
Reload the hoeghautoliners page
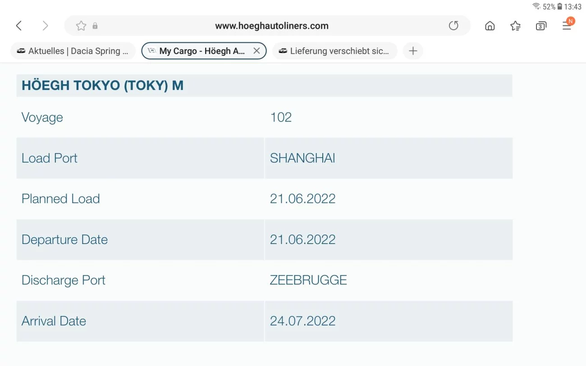click(453, 26)
